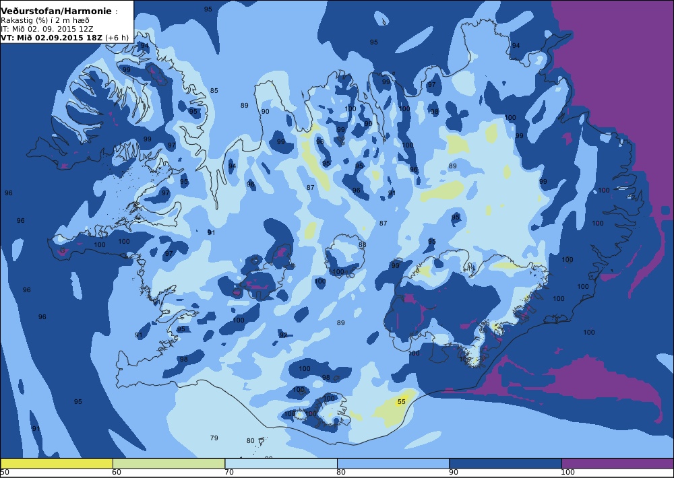
Task: Click the '70' legend tick label
Action: 229,473
